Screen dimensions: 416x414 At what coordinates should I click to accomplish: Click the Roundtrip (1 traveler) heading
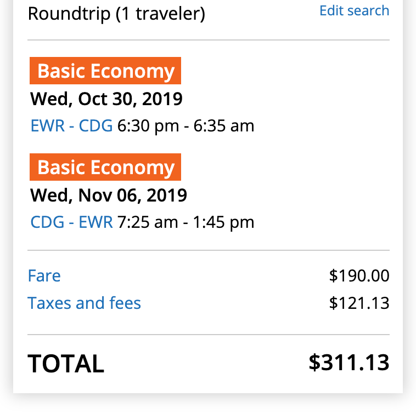click(116, 14)
